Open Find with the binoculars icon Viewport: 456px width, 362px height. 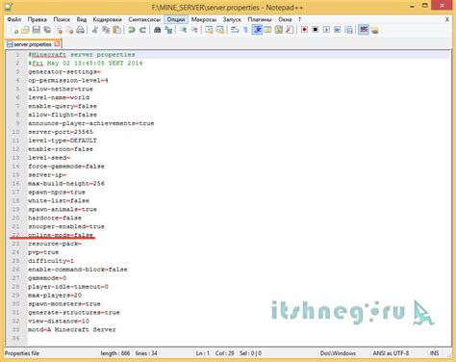click(157, 30)
